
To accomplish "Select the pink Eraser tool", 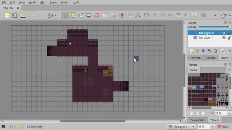I will [97, 15].
